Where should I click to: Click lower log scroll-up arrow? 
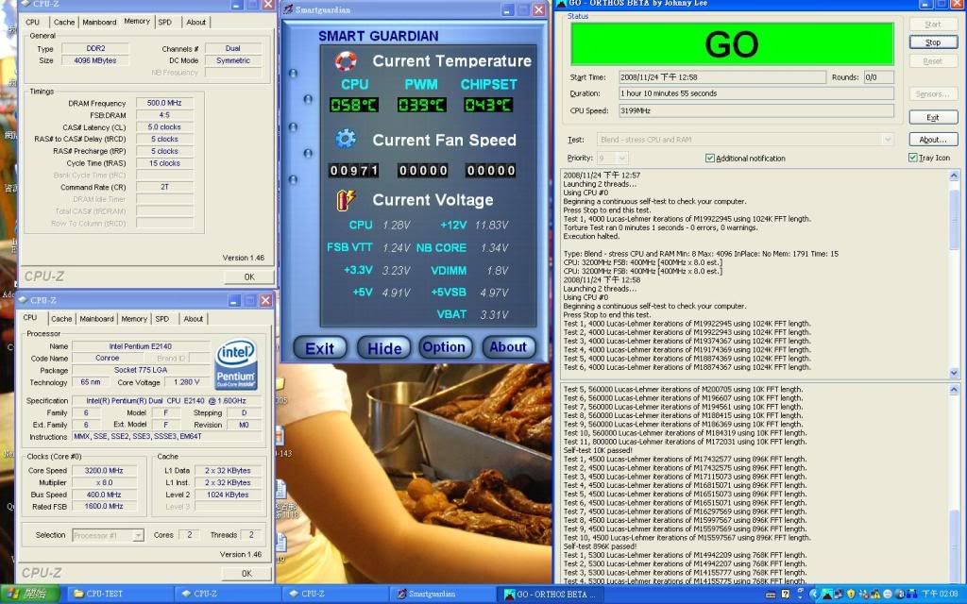pos(954,390)
